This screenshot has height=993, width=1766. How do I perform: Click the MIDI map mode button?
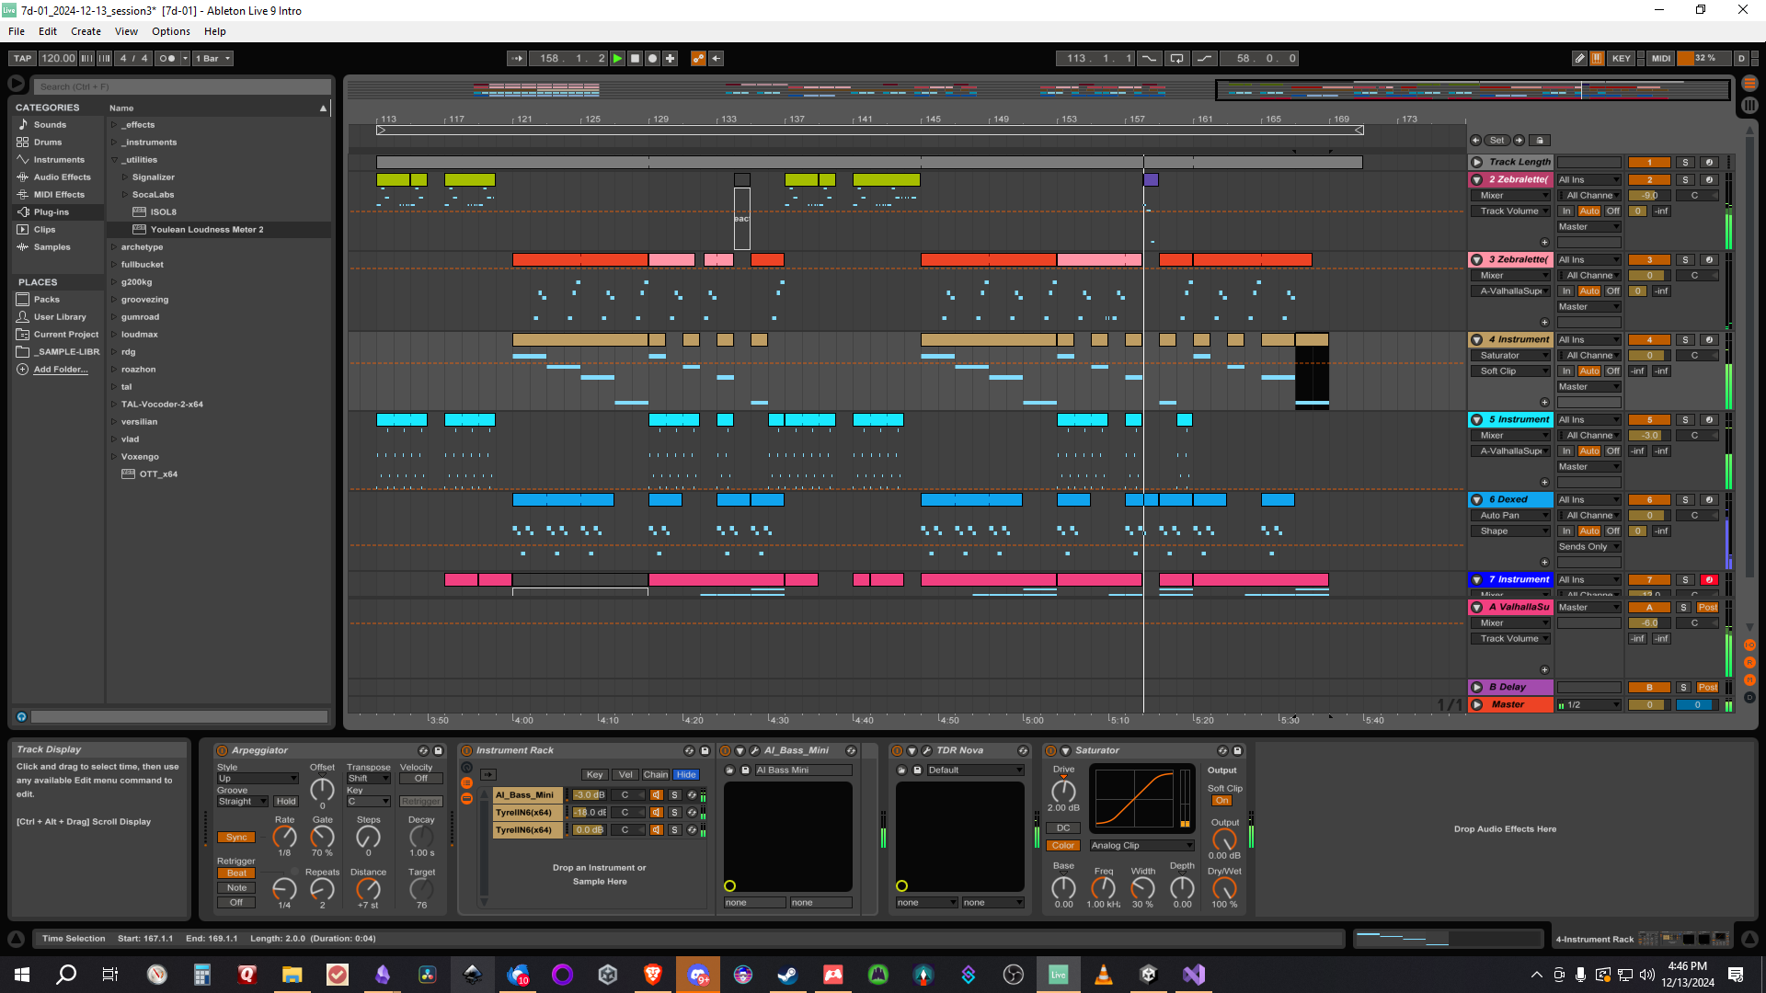click(x=1660, y=58)
